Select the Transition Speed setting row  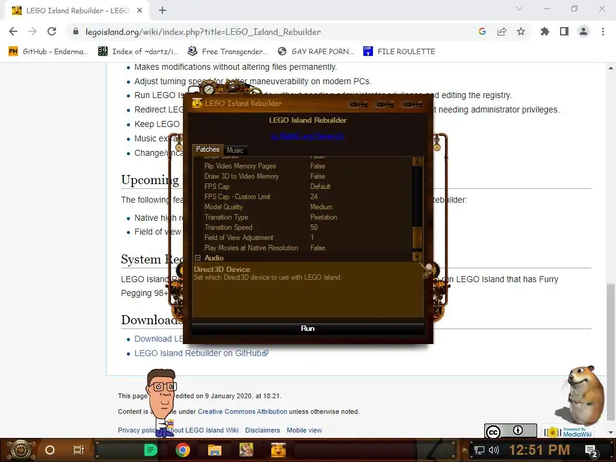click(x=303, y=227)
